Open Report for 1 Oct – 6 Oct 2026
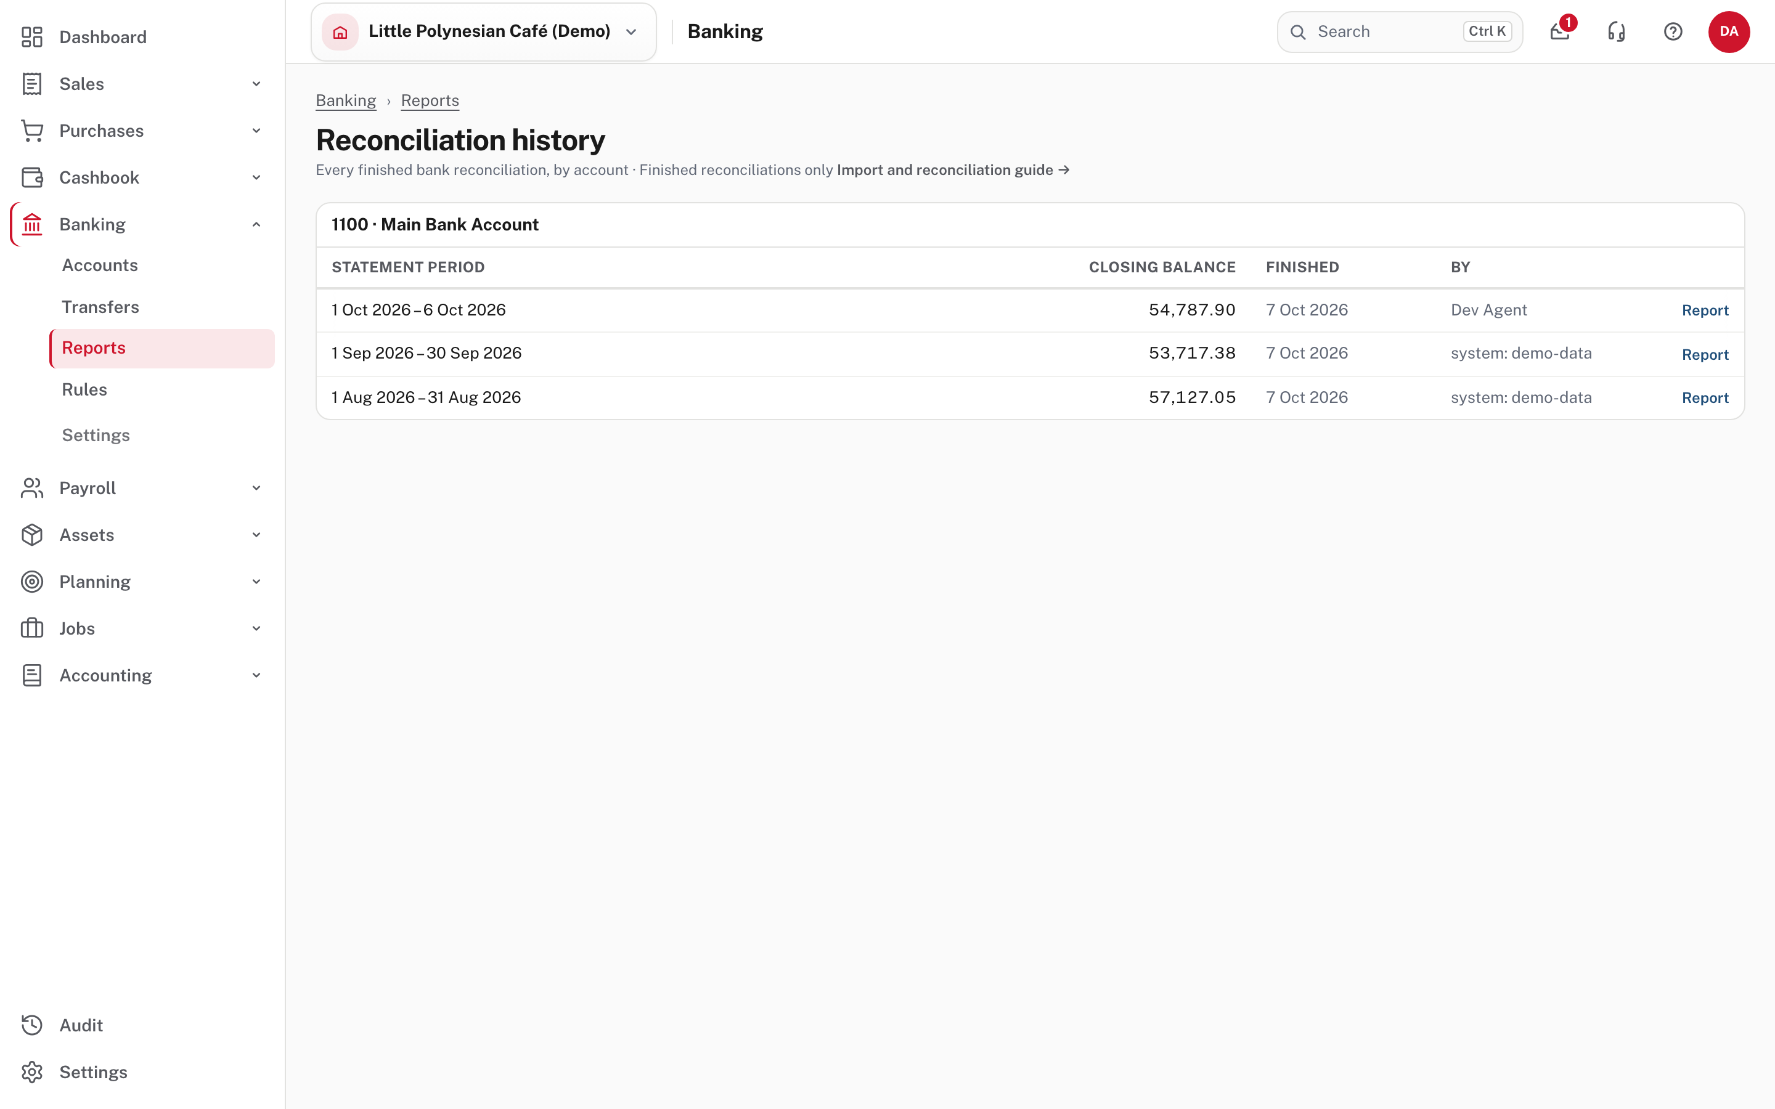The image size is (1775, 1109). click(1705, 311)
